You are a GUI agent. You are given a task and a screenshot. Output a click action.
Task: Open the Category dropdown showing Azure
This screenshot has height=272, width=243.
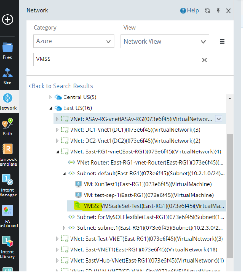point(74,41)
